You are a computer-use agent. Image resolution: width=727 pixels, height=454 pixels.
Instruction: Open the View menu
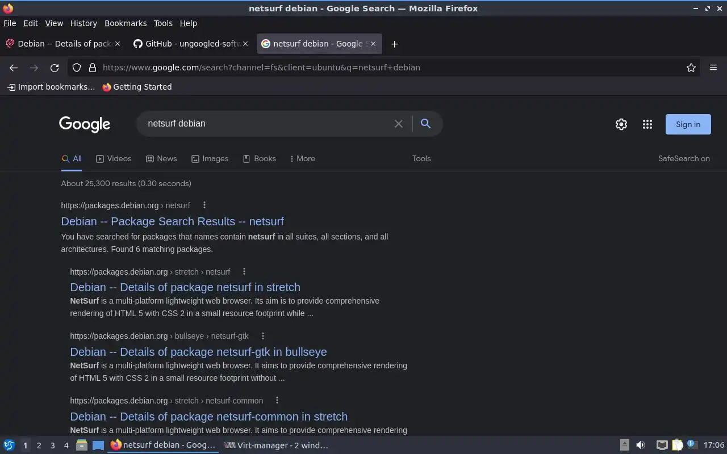54,23
